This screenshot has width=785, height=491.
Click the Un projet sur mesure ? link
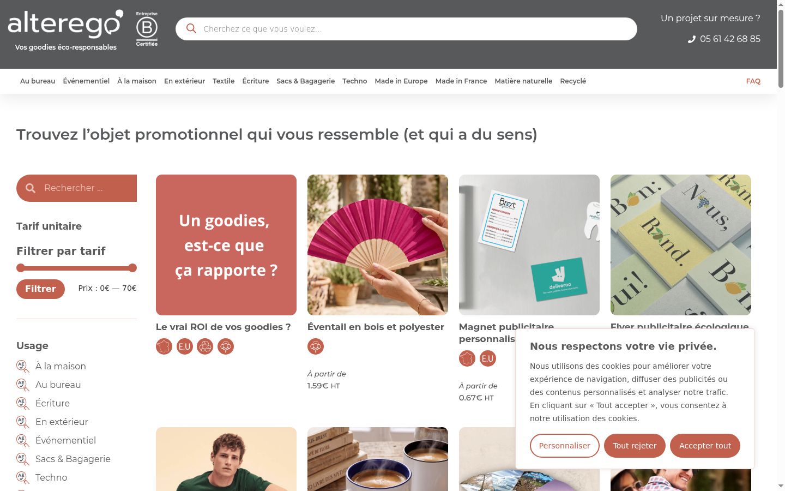click(710, 19)
